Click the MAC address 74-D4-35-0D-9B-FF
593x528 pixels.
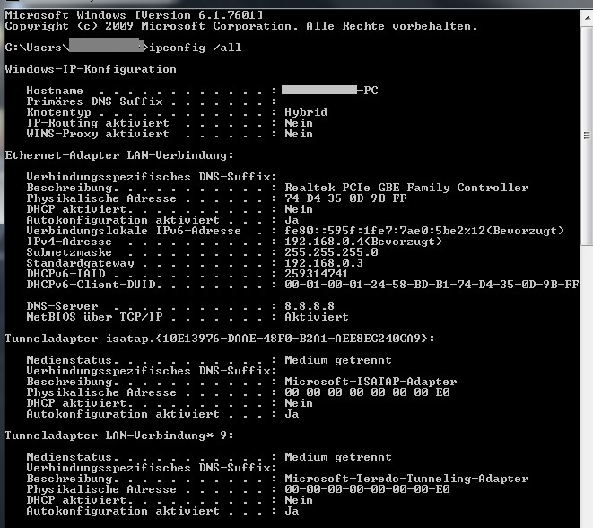345,198
